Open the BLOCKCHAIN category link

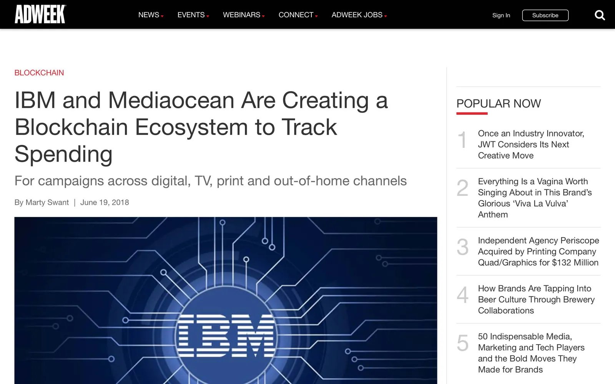point(39,73)
